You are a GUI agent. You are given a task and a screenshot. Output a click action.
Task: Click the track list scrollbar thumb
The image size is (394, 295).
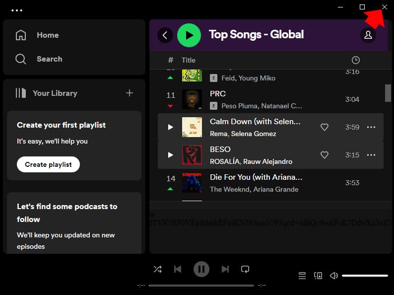(388, 93)
